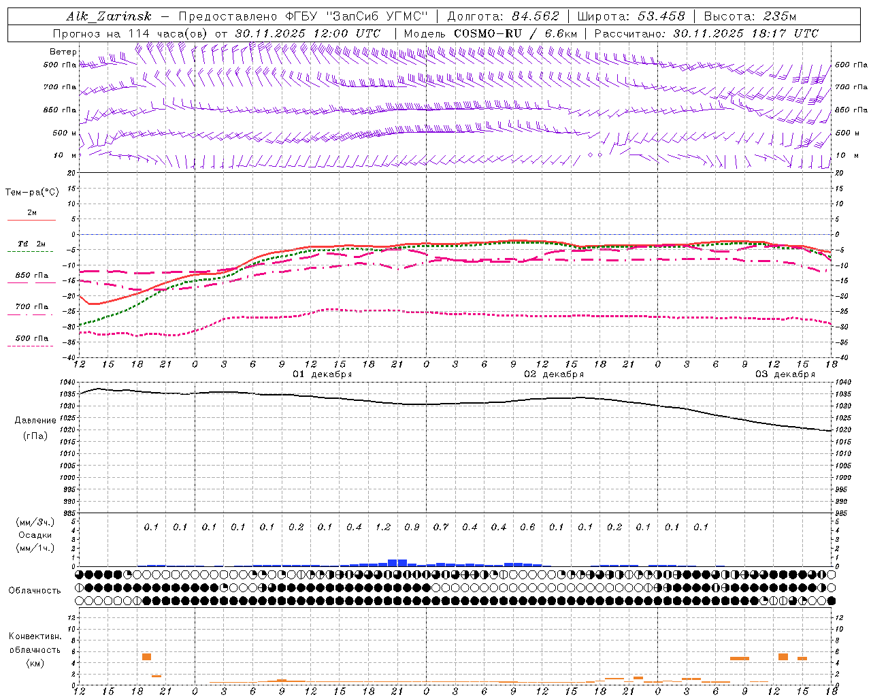Image resolution: width=871 pixels, height=697 pixels.
Task: Click 'Рассчитано: 30.11.2025 18:17 UTC' text
Action: pyautogui.click(x=706, y=33)
